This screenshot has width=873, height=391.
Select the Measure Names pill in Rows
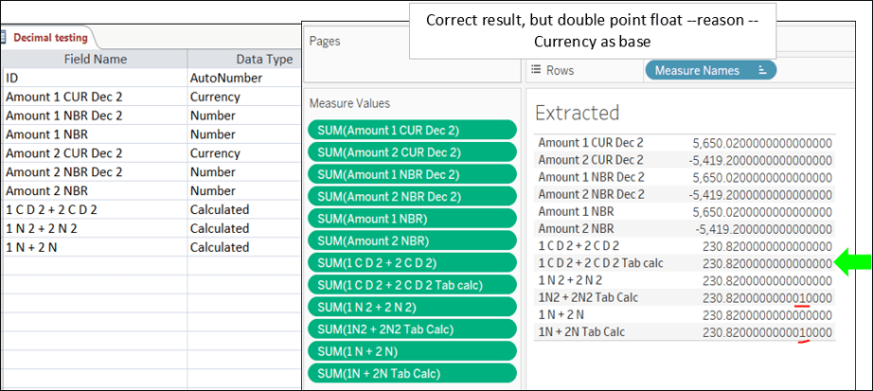[x=710, y=70]
